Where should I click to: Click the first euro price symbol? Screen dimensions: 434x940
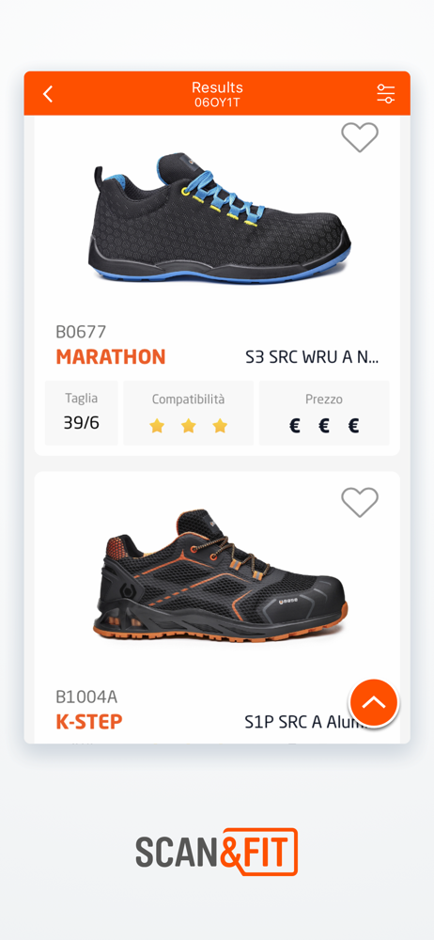[294, 426]
